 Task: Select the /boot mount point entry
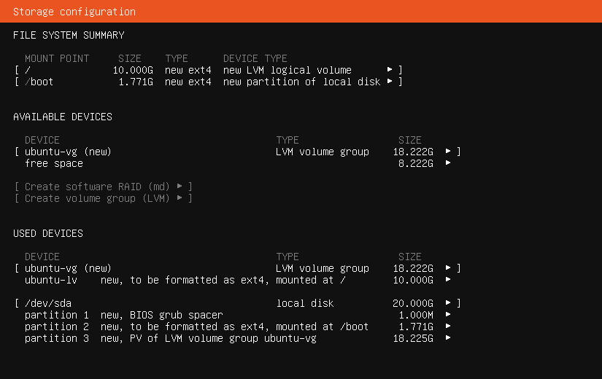(39, 82)
